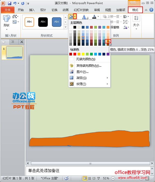Click the text fill A icon
Viewport: 155px width, 182px height.
[x=94, y=17]
